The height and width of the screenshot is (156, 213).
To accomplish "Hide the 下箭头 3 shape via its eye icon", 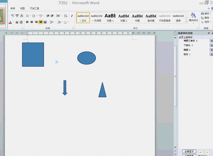I will click(x=211, y=45).
